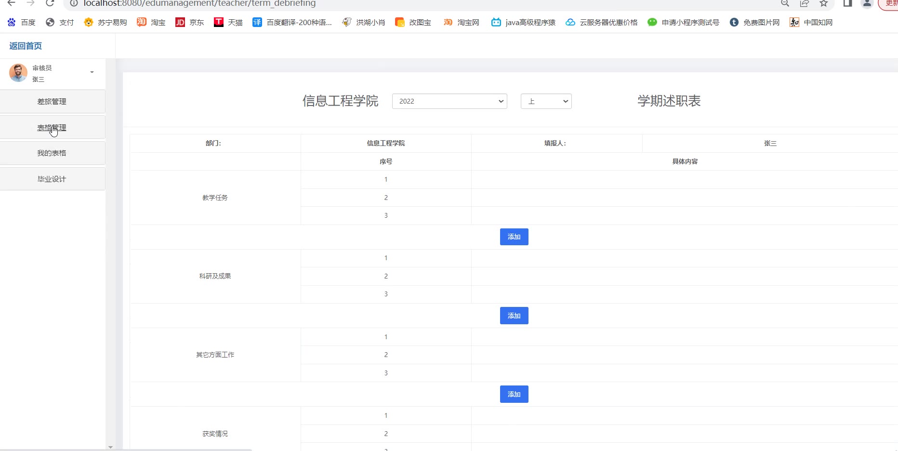Viewport: 898px width, 451px height.
Task: Open 毕业设计 from the sidebar
Action: point(52,179)
